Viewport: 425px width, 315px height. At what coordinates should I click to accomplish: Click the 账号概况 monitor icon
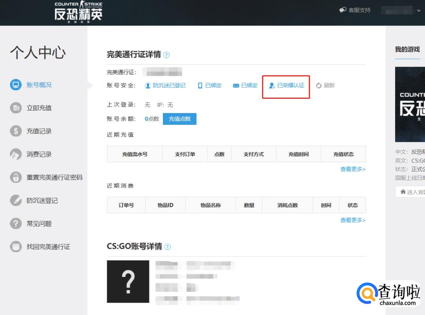pos(16,85)
